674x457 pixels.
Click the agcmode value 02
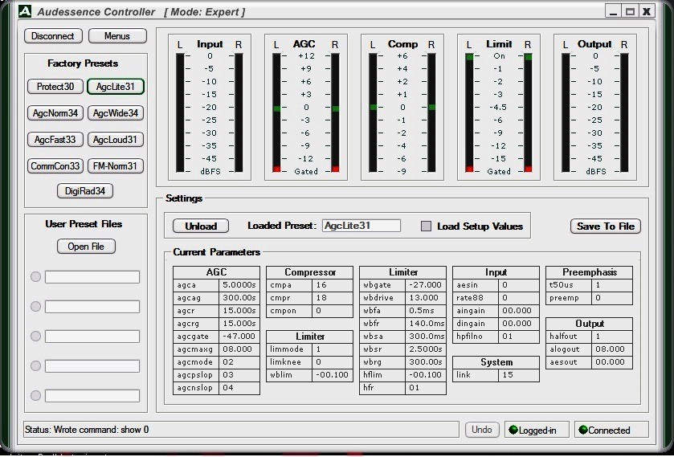239,362
